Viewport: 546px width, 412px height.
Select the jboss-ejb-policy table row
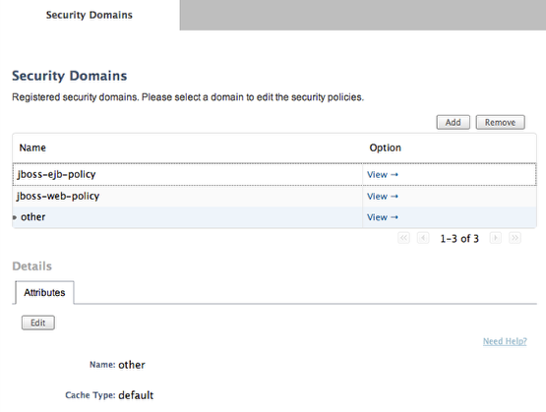tap(274, 174)
